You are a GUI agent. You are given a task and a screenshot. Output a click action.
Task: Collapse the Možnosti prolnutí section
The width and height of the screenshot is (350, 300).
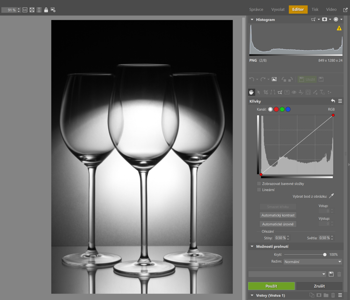[252, 246]
